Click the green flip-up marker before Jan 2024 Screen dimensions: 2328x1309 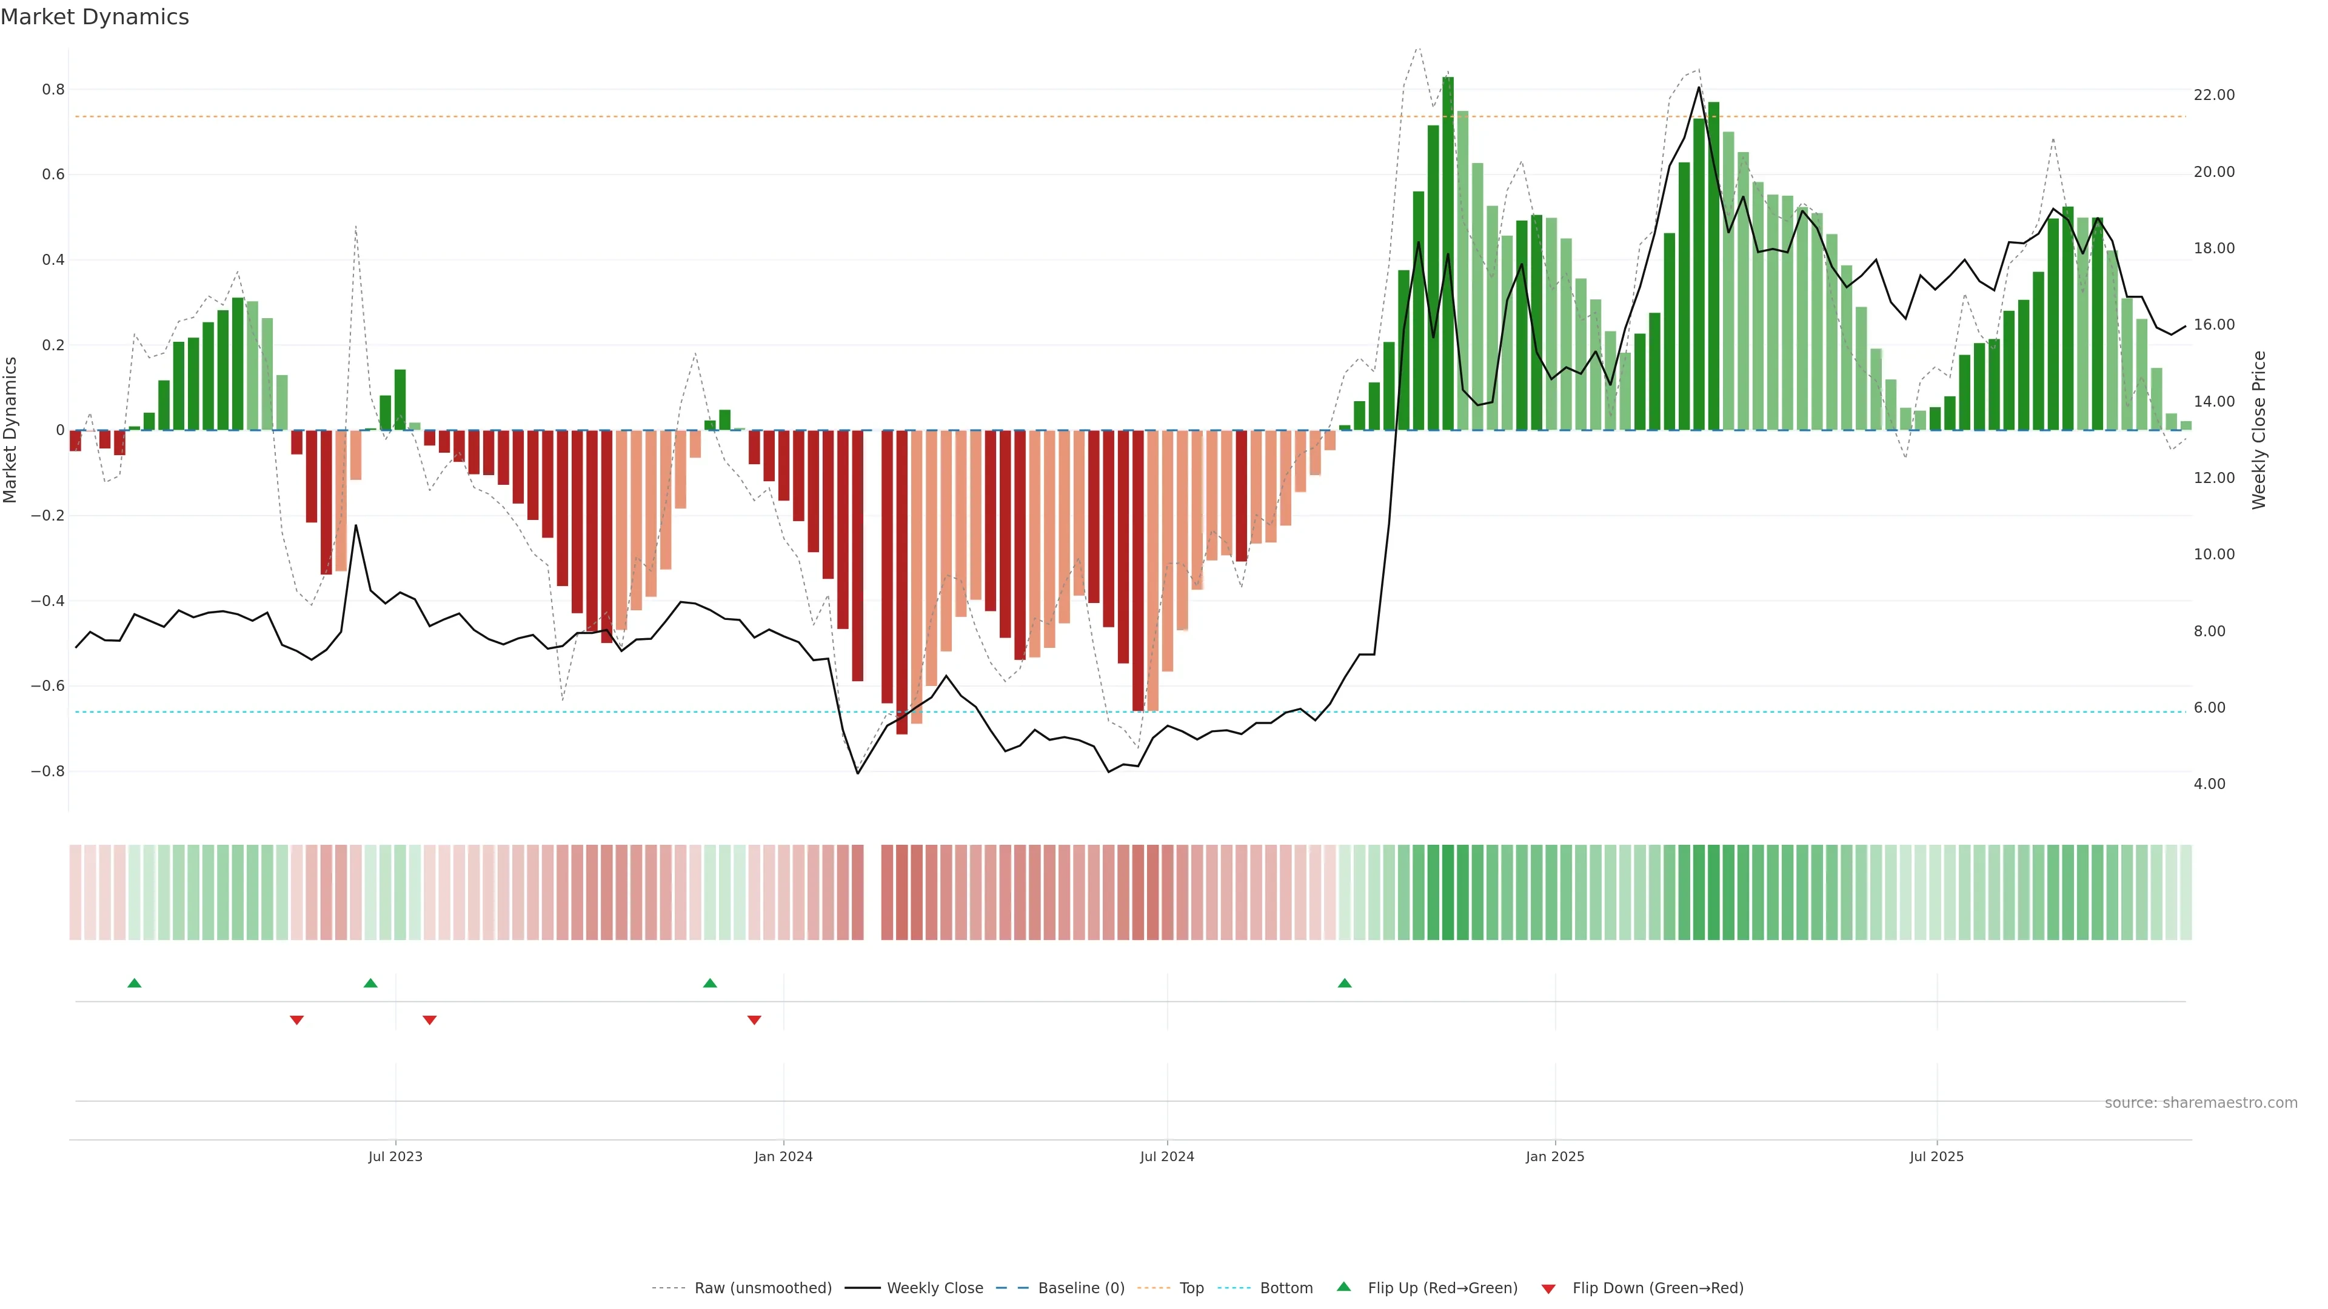711,983
